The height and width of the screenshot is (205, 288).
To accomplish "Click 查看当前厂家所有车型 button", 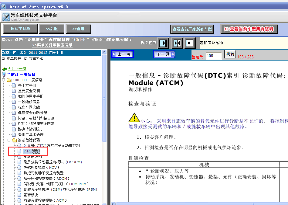I will pyautogui.click(x=192, y=29).
